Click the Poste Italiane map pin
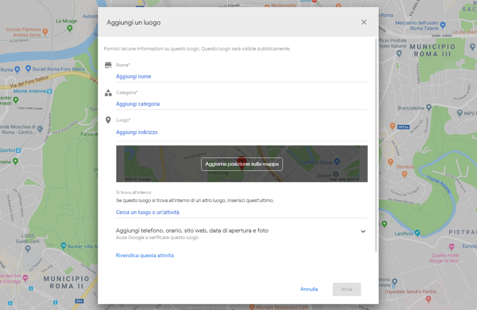477x310 pixels. (399, 53)
